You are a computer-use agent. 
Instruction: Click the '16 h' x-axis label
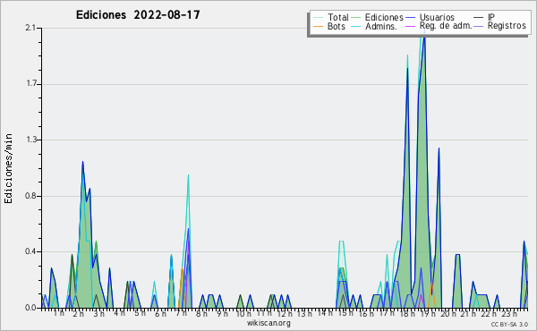366,313
